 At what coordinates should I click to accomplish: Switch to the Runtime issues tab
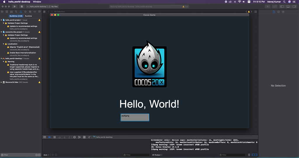[28, 16]
